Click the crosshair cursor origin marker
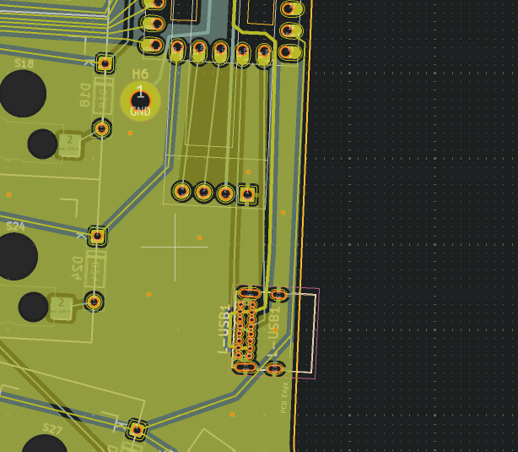The image size is (518, 452). coord(175,247)
